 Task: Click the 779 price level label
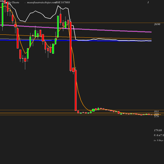(156, 116)
